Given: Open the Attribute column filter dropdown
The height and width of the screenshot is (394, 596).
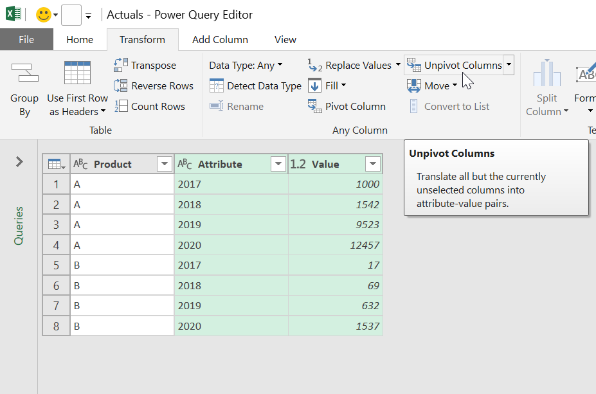Looking at the screenshot, I should coord(278,164).
